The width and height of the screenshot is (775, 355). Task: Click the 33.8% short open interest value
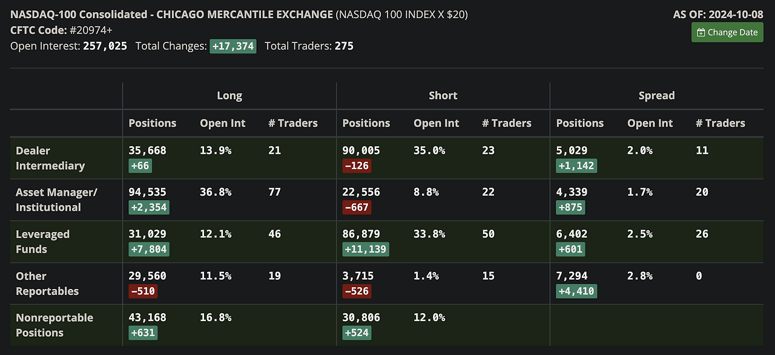click(429, 234)
